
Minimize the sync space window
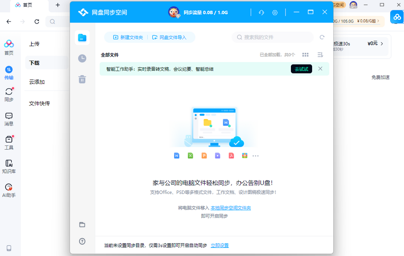296,12
